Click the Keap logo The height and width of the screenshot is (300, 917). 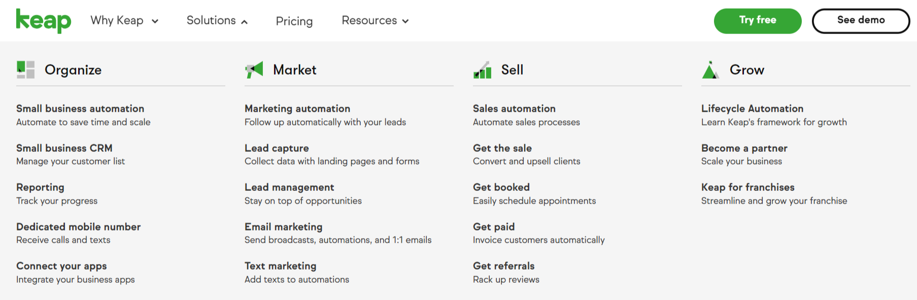tap(44, 21)
